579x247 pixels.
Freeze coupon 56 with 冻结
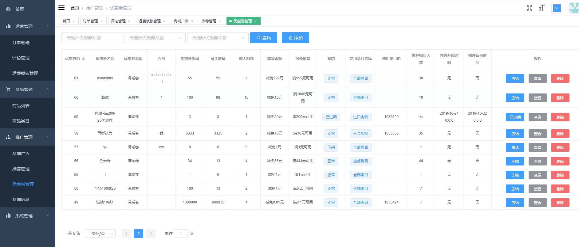coord(515,161)
